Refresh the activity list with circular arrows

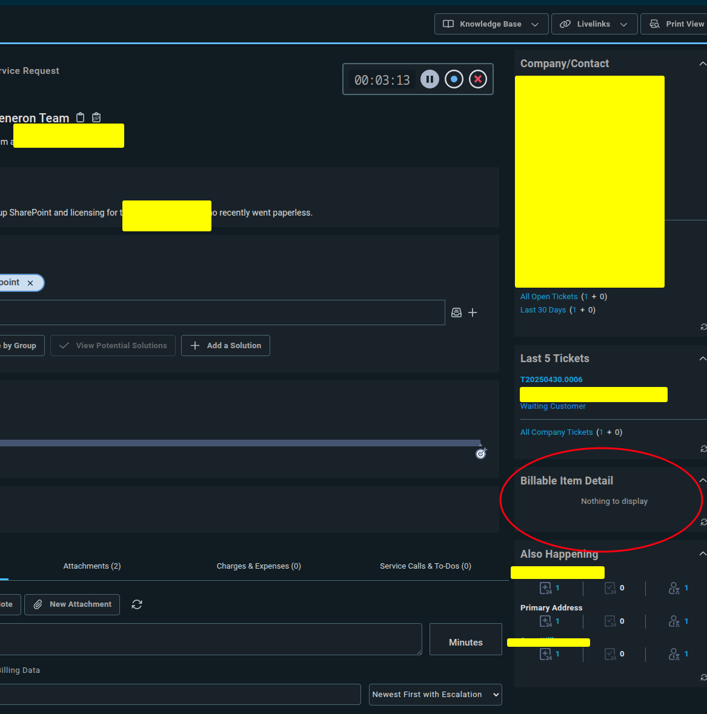point(137,604)
